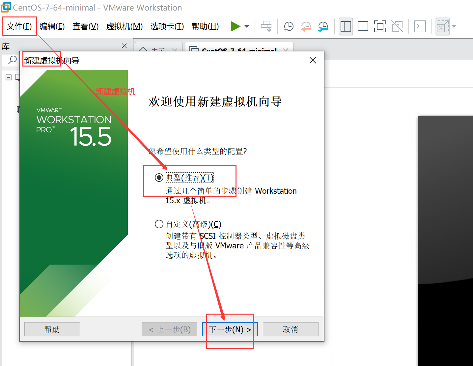This screenshot has width=473, height=366.
Task: Click the Unity mode toolbar icon
Action: point(397,26)
